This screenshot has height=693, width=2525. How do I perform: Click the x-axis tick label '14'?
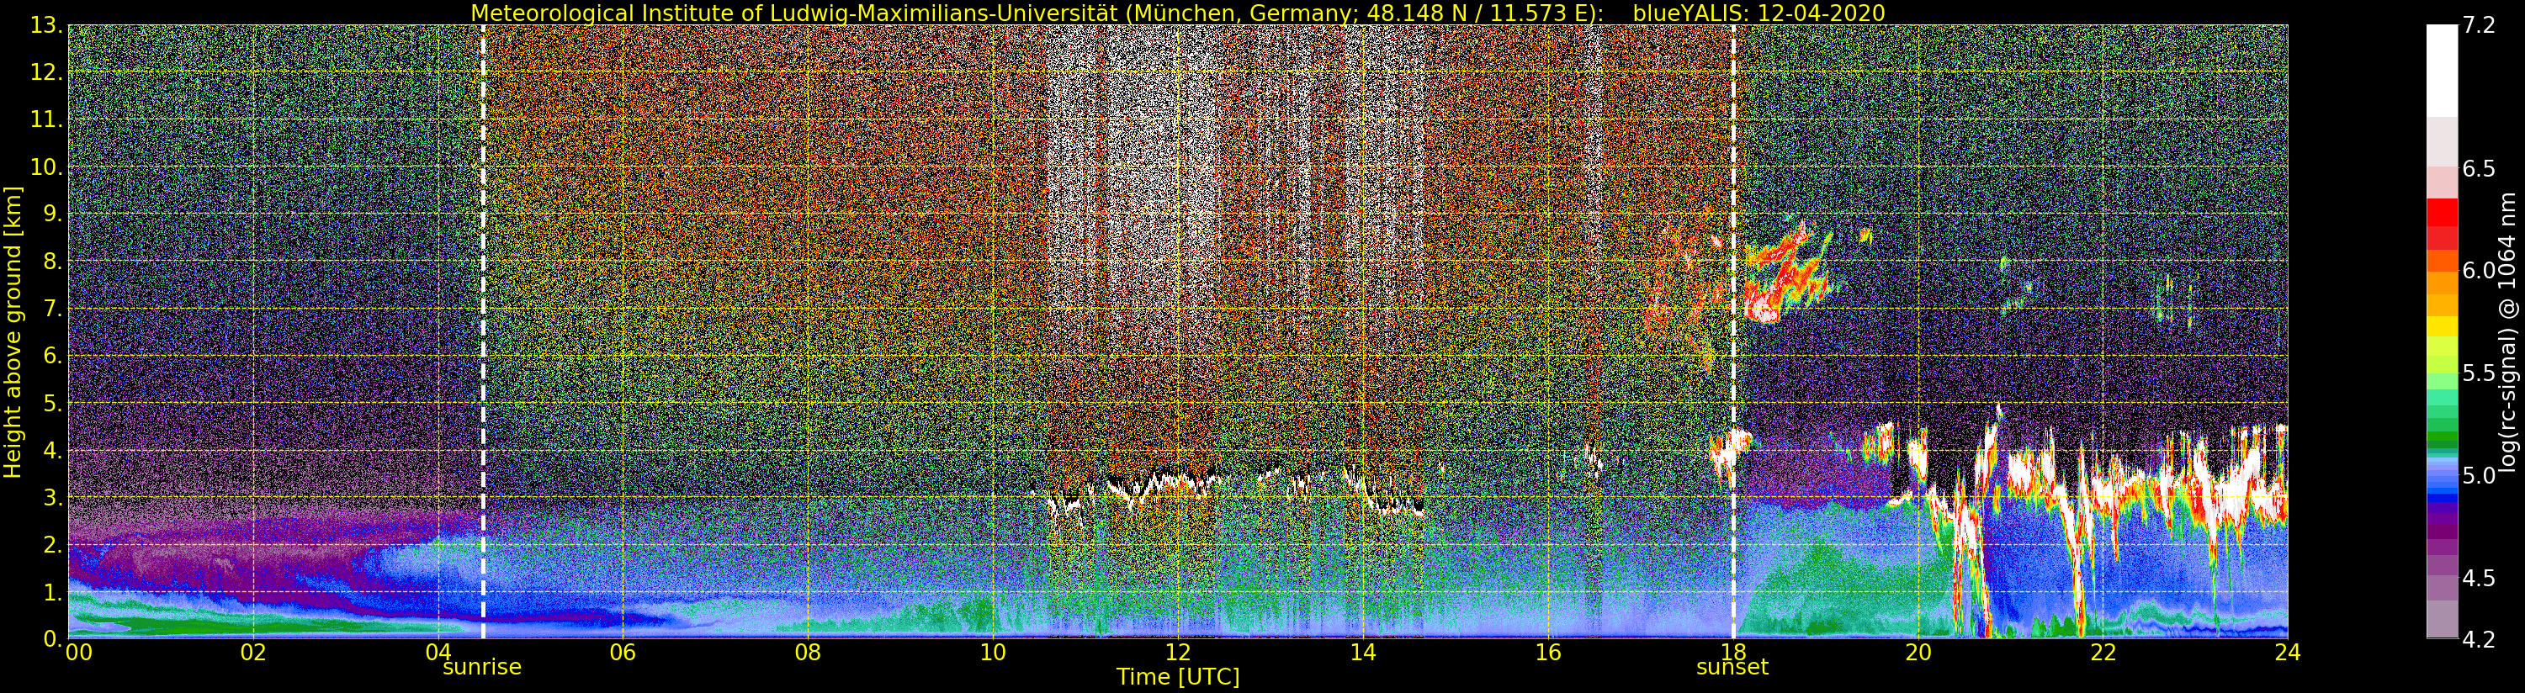(1362, 652)
